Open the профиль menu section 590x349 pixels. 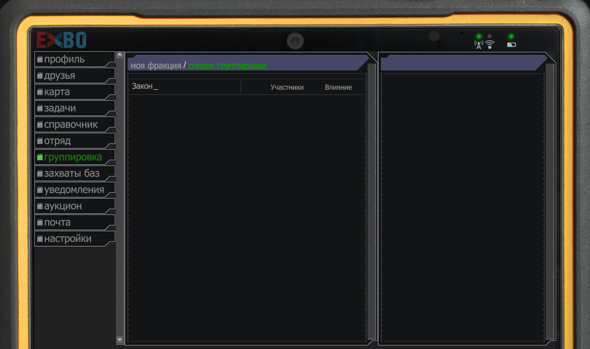click(75, 59)
